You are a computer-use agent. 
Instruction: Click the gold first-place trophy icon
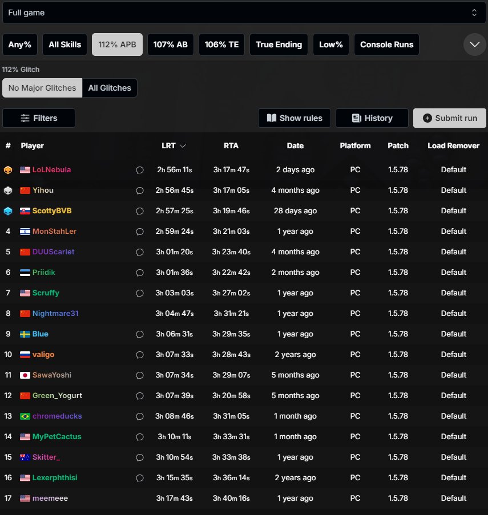[x=8, y=170]
